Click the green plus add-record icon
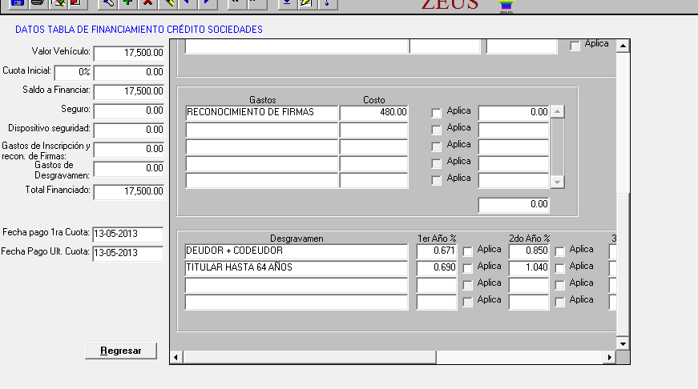The image size is (698, 389). click(127, 3)
